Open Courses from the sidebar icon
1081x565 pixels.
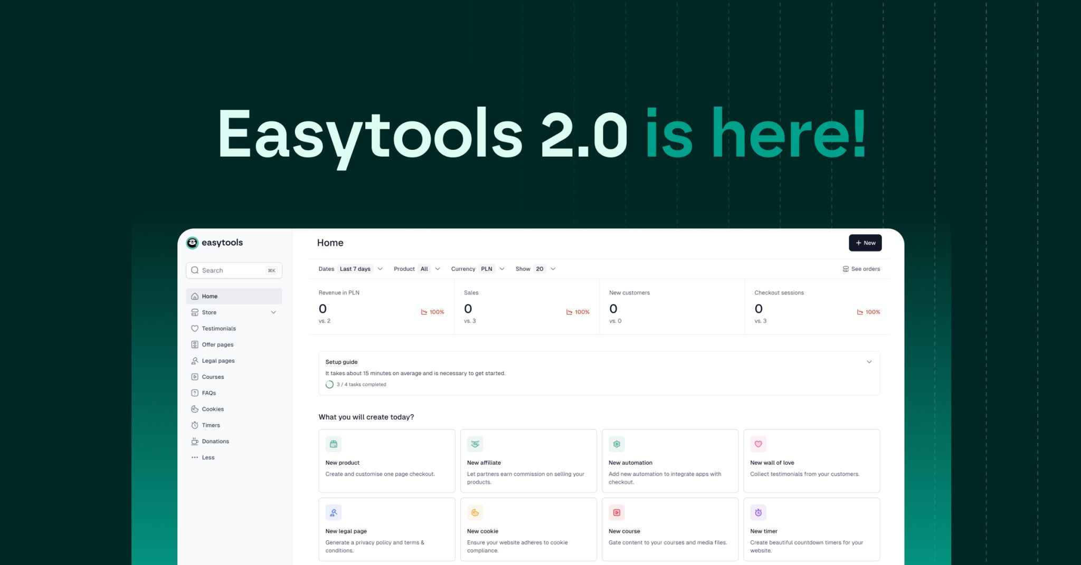point(195,377)
